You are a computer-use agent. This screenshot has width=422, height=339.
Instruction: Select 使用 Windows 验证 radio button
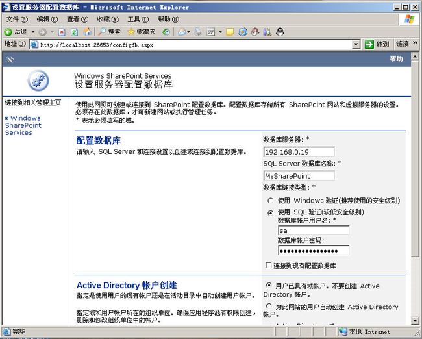[270, 201]
